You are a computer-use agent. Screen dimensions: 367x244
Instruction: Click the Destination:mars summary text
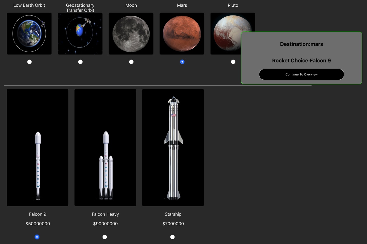[x=301, y=44]
